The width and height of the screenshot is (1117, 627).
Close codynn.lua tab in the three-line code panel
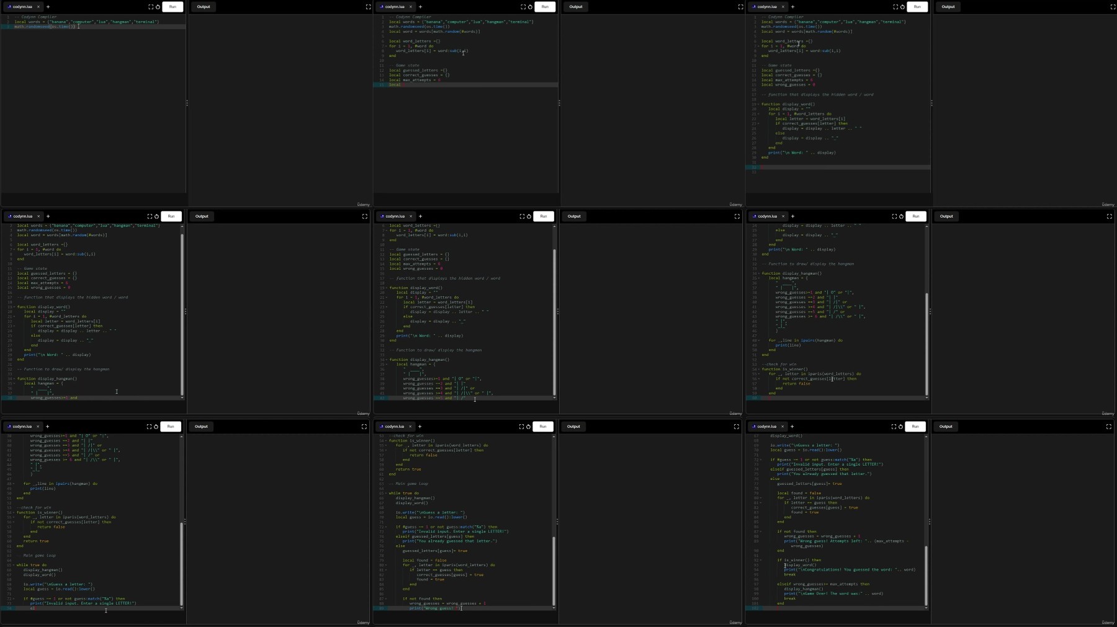[x=38, y=7]
